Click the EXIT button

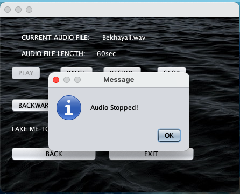pyautogui.click(x=151, y=154)
